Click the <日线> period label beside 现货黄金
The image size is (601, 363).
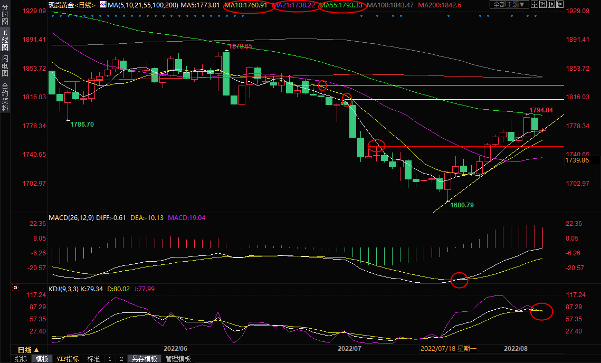[x=85, y=5]
